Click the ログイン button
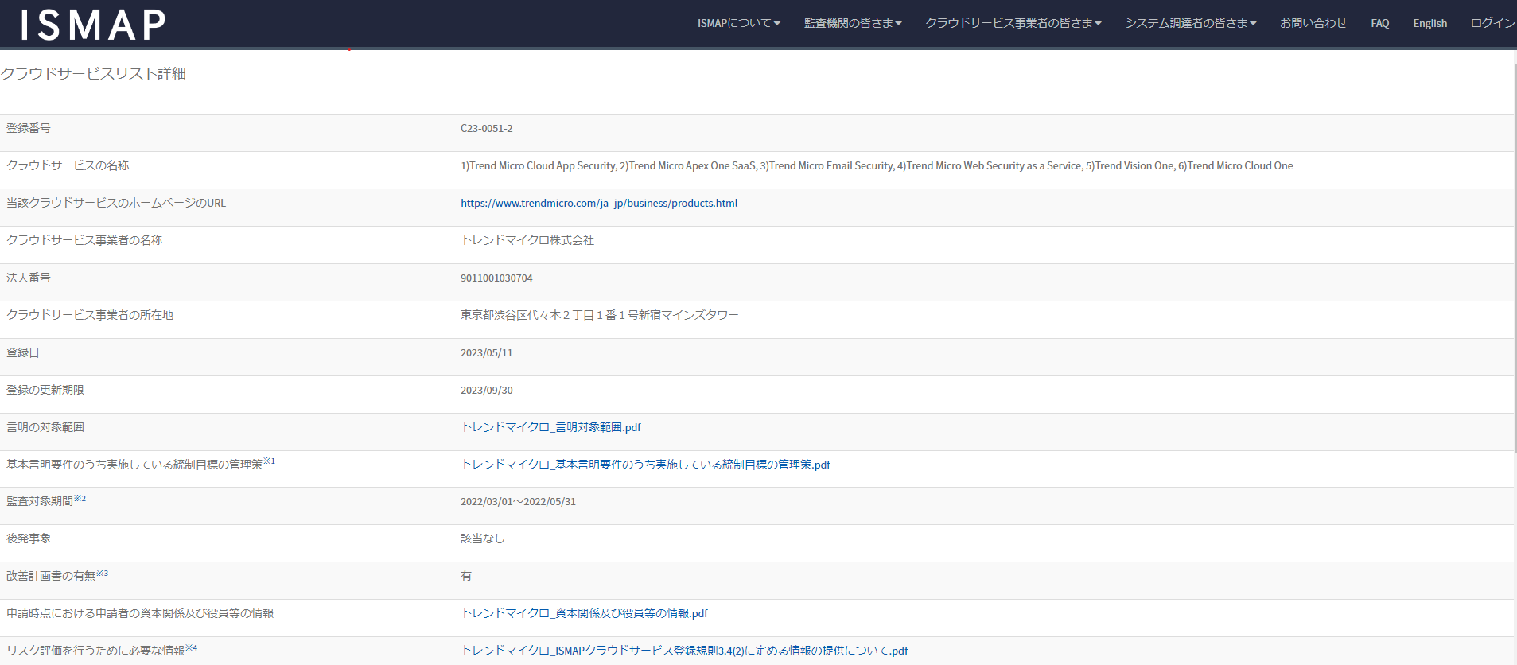The width and height of the screenshot is (1517, 665). 1492,23
